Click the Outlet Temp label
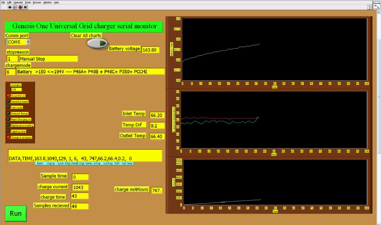The image size is (381, 225). [133, 136]
